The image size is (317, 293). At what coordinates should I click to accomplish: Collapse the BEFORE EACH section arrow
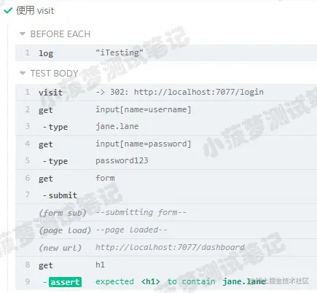click(x=23, y=34)
